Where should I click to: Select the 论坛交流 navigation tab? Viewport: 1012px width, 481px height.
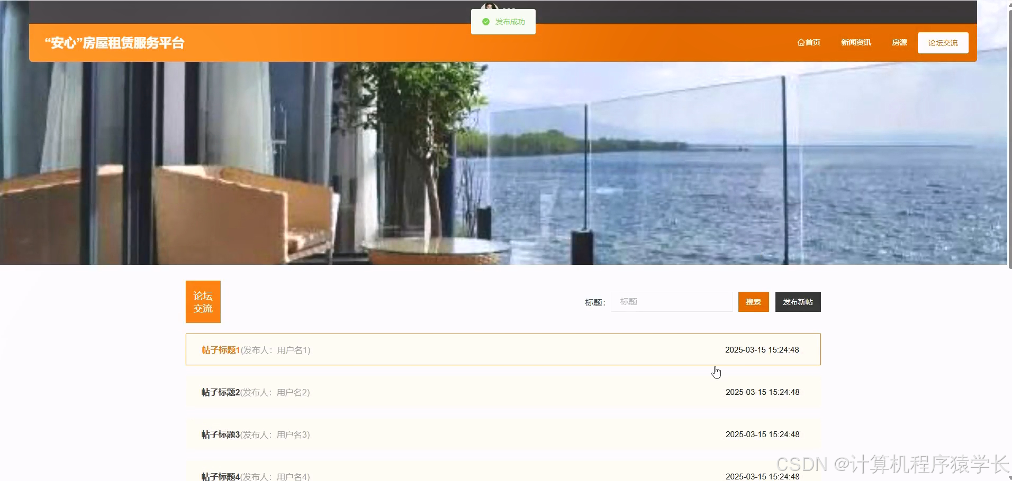pos(943,43)
